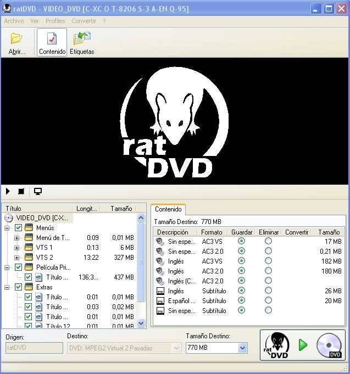Click the VTS 1 clapboard icon
350x374 pixels.
(29, 248)
